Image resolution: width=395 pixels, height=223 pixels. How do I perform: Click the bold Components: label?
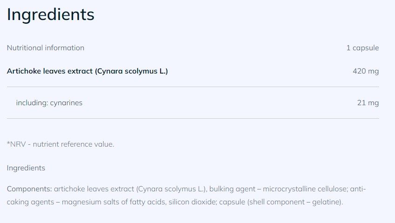29,189
